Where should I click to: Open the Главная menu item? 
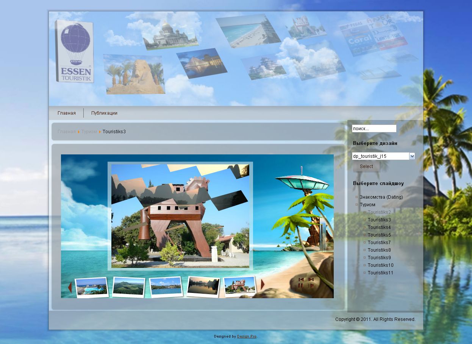tap(67, 113)
